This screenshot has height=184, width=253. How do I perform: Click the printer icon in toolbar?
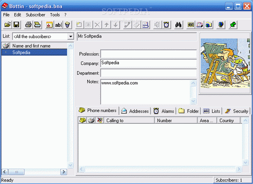click(28, 25)
